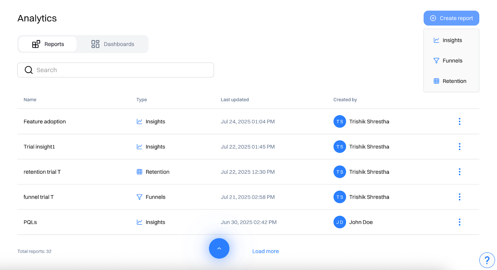This screenshot has height=270, width=497.
Task: Open the more options for retention trial T
Action: tap(459, 172)
